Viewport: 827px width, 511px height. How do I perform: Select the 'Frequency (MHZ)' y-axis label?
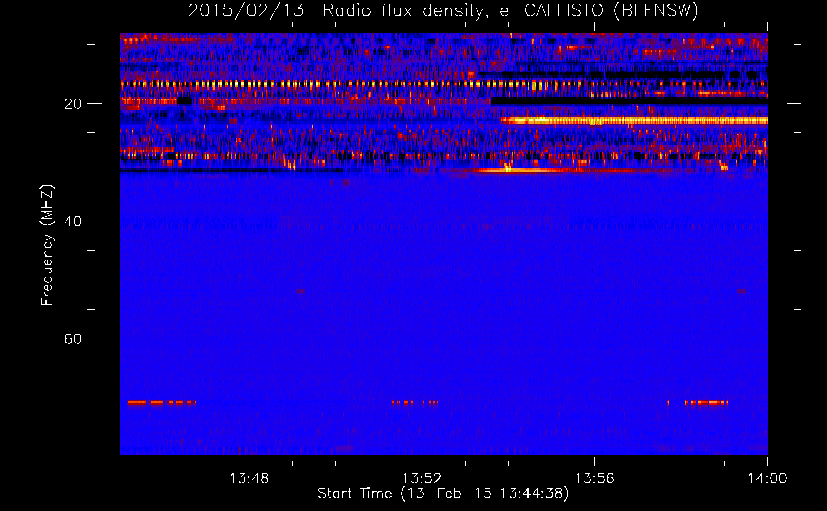[x=47, y=245]
